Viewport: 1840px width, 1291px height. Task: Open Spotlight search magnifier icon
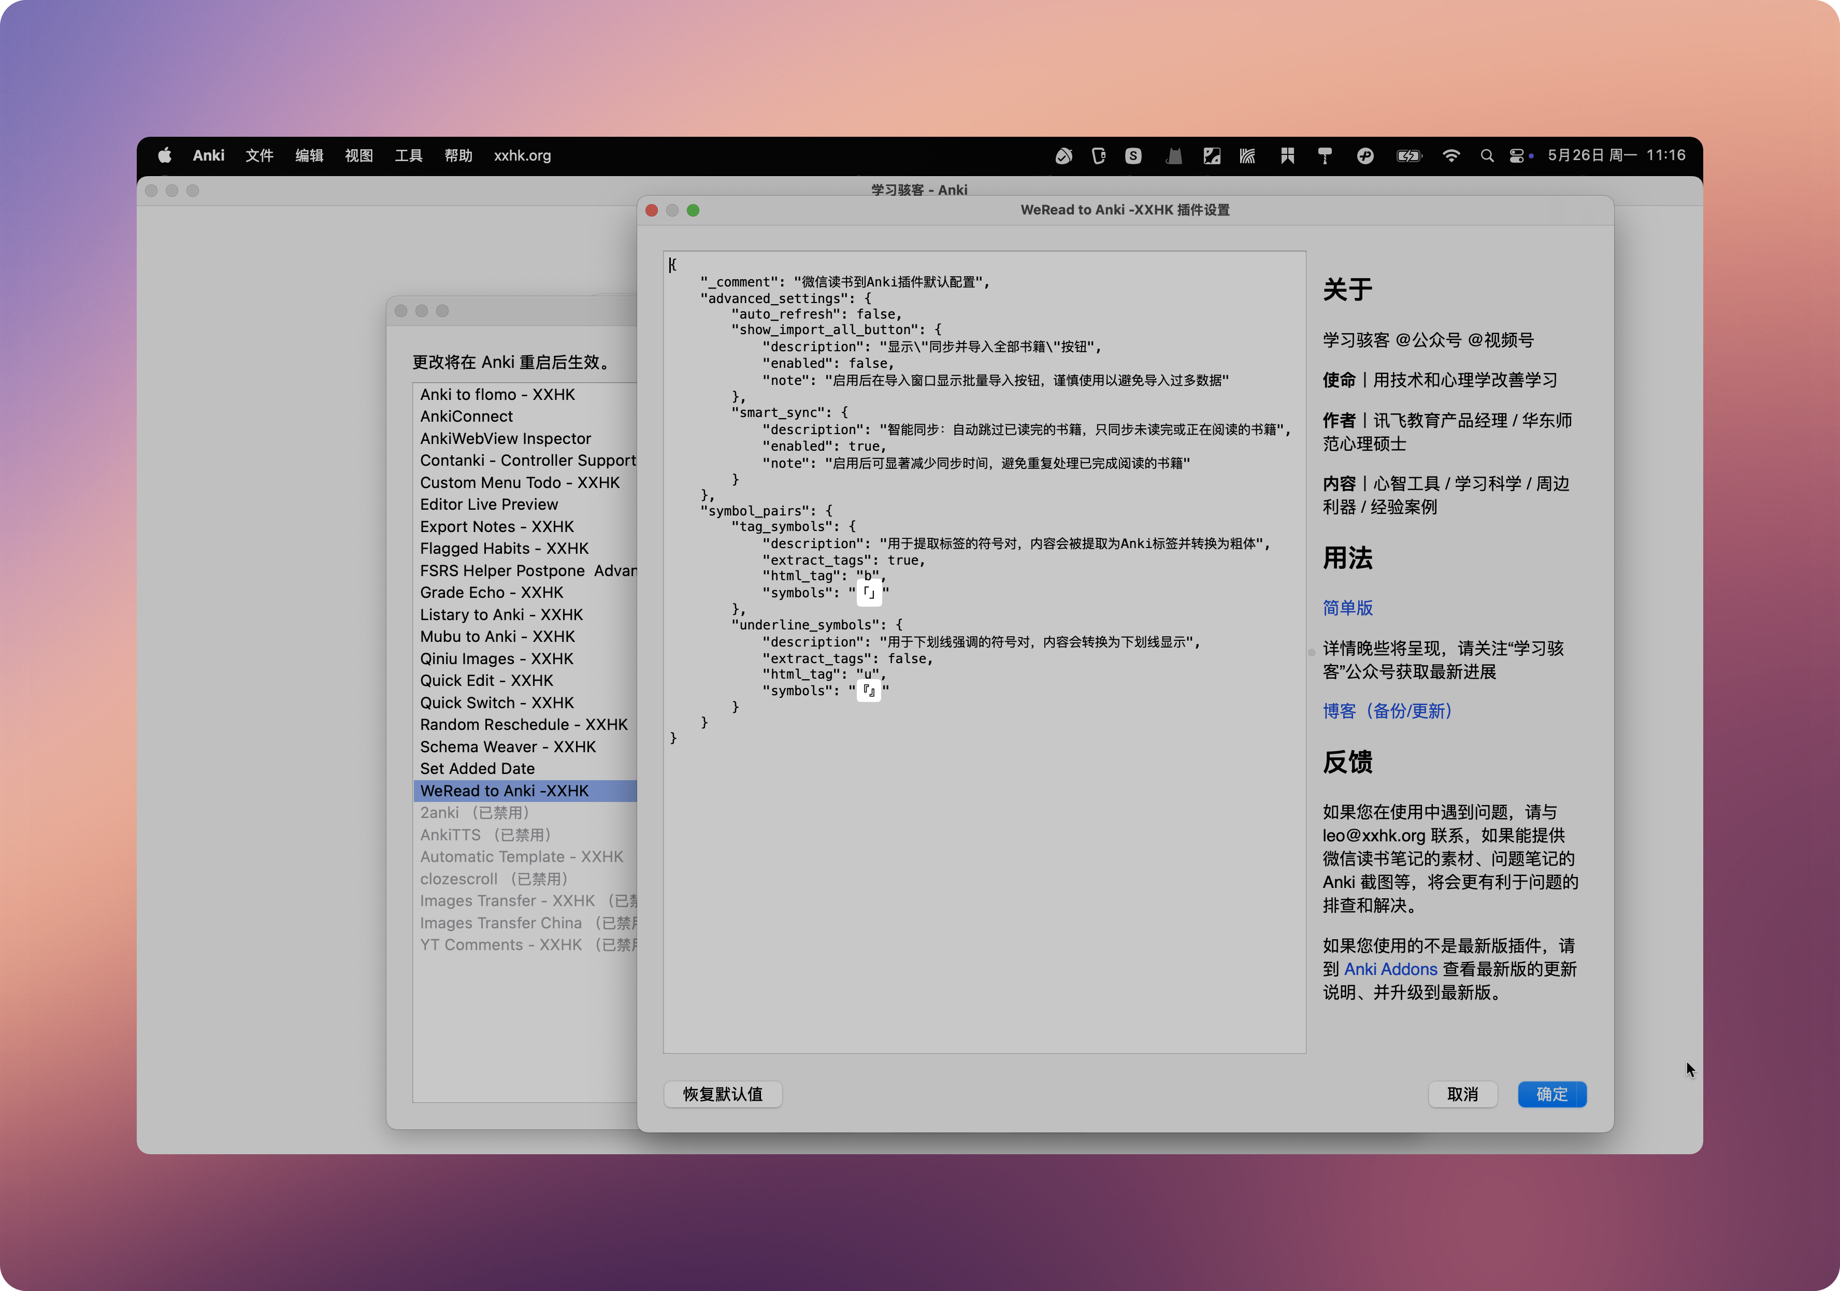coord(1487,155)
